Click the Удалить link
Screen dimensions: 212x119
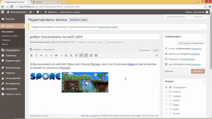pos(169,71)
